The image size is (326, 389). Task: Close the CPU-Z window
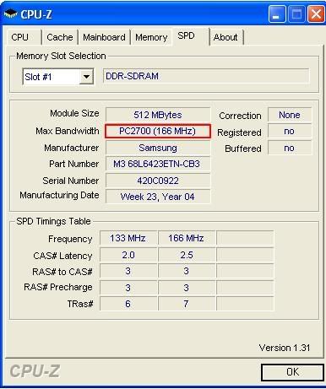click(316, 14)
